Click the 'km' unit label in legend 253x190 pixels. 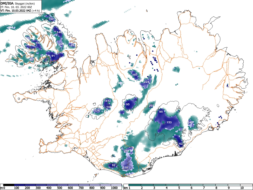click(x=126, y=188)
